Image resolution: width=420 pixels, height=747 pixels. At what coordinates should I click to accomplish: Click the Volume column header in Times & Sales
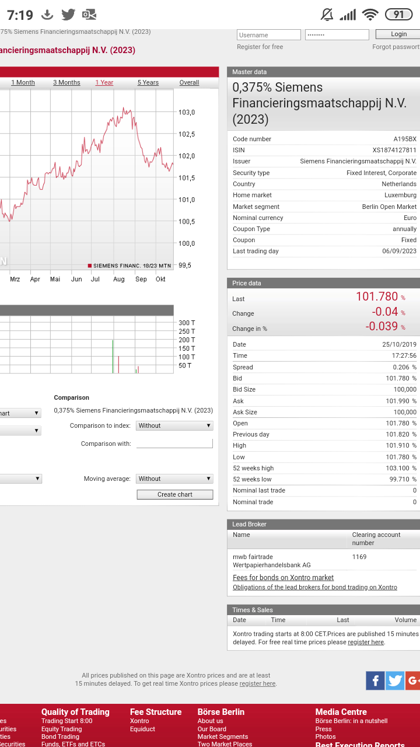click(405, 620)
